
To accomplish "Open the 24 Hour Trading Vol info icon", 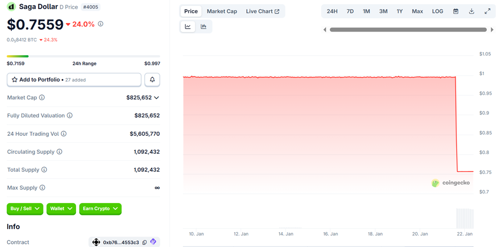I will tap(63, 134).
